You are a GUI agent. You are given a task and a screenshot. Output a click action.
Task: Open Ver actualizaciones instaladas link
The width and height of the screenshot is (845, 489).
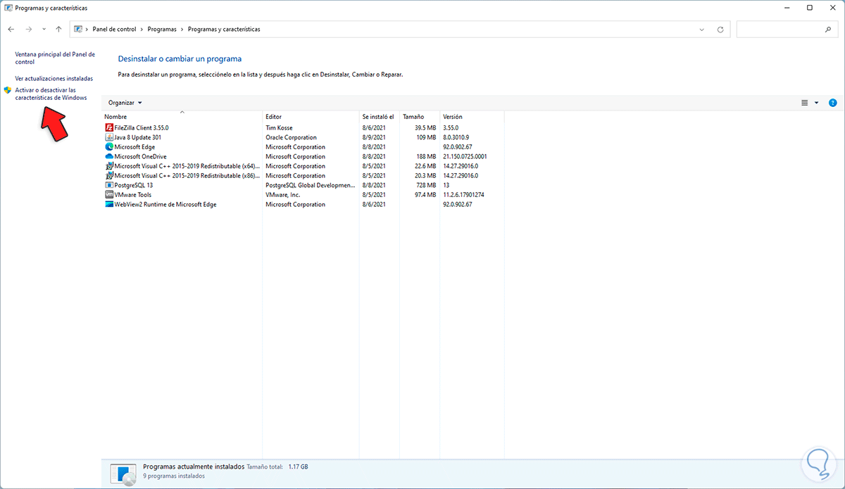pyautogui.click(x=54, y=78)
